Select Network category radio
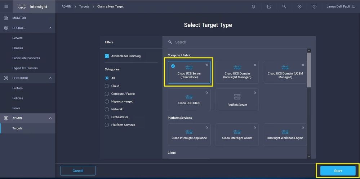 [x=107, y=109]
